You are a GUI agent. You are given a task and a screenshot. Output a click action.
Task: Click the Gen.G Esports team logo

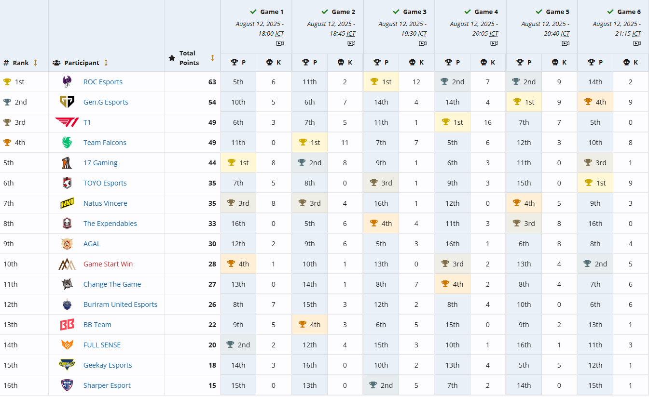pyautogui.click(x=67, y=102)
